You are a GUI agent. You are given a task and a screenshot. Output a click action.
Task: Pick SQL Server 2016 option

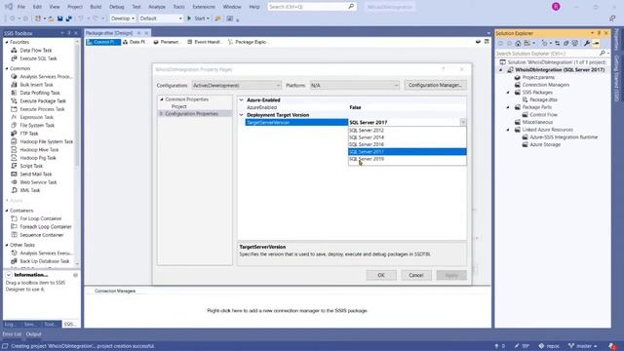coord(408,144)
